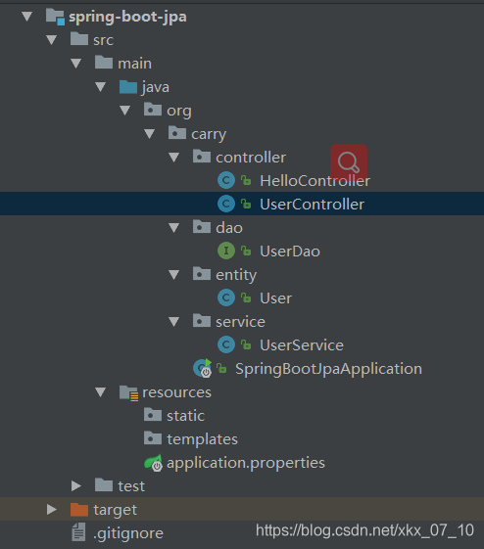The height and width of the screenshot is (549, 484).
Task: Collapse the controller package arrow
Action: click(x=174, y=158)
